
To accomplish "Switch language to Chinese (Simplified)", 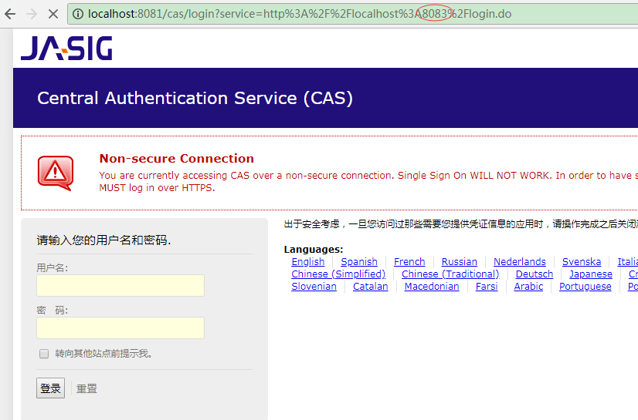I will click(x=338, y=274).
